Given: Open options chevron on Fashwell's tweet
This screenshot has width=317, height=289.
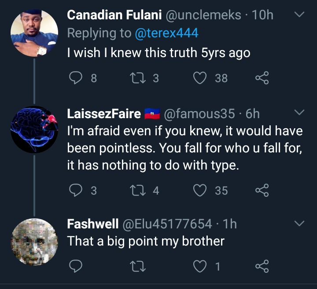Looking at the screenshot, I should (x=299, y=224).
